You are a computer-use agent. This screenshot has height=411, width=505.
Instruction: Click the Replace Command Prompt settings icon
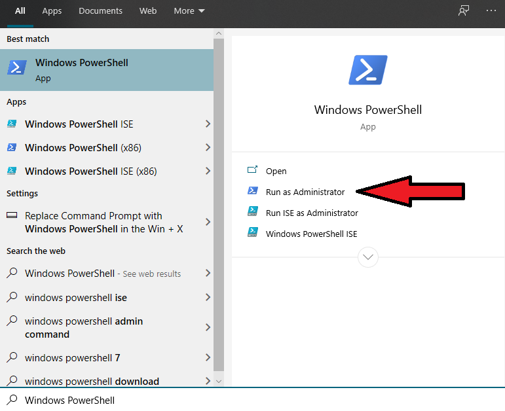coord(12,215)
